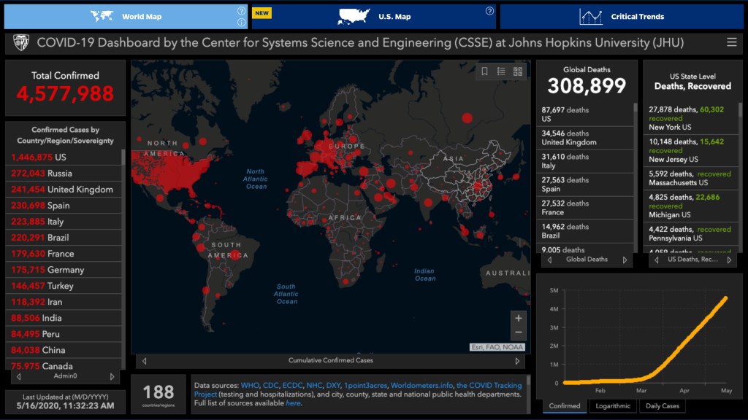Screen dimensions: 748x420
Task: Open the hamburger menu in the dashboard header
Action: pyautogui.click(x=731, y=43)
